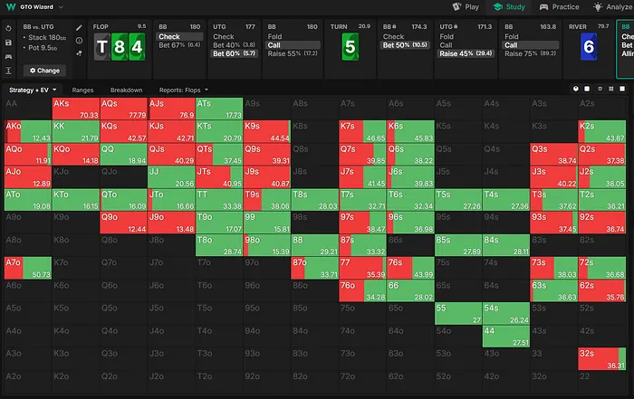Click the pie chart view icon above matrix
Viewport: 634px width, 399px height.
[576, 90]
